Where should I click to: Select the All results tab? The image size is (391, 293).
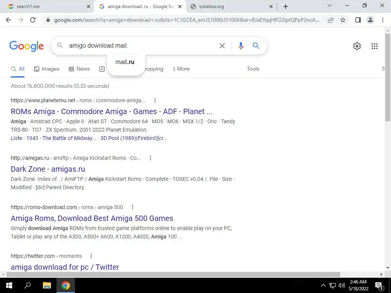(x=18, y=69)
